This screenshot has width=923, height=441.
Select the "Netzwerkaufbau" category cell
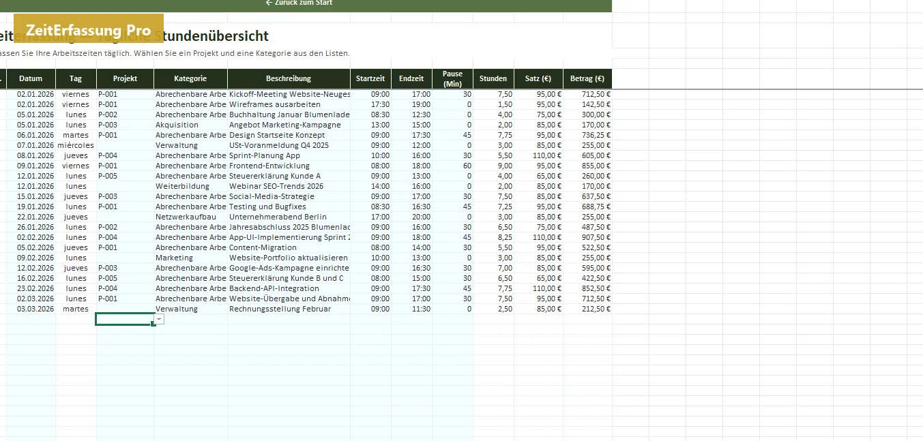pos(190,217)
